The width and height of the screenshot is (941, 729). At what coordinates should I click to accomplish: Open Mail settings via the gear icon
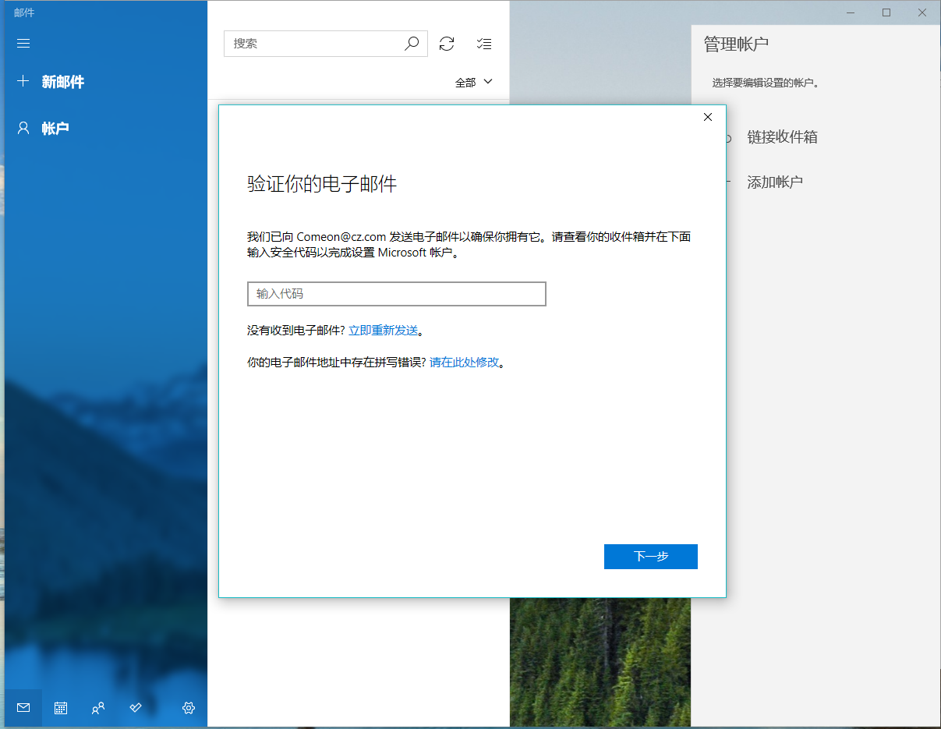click(188, 708)
